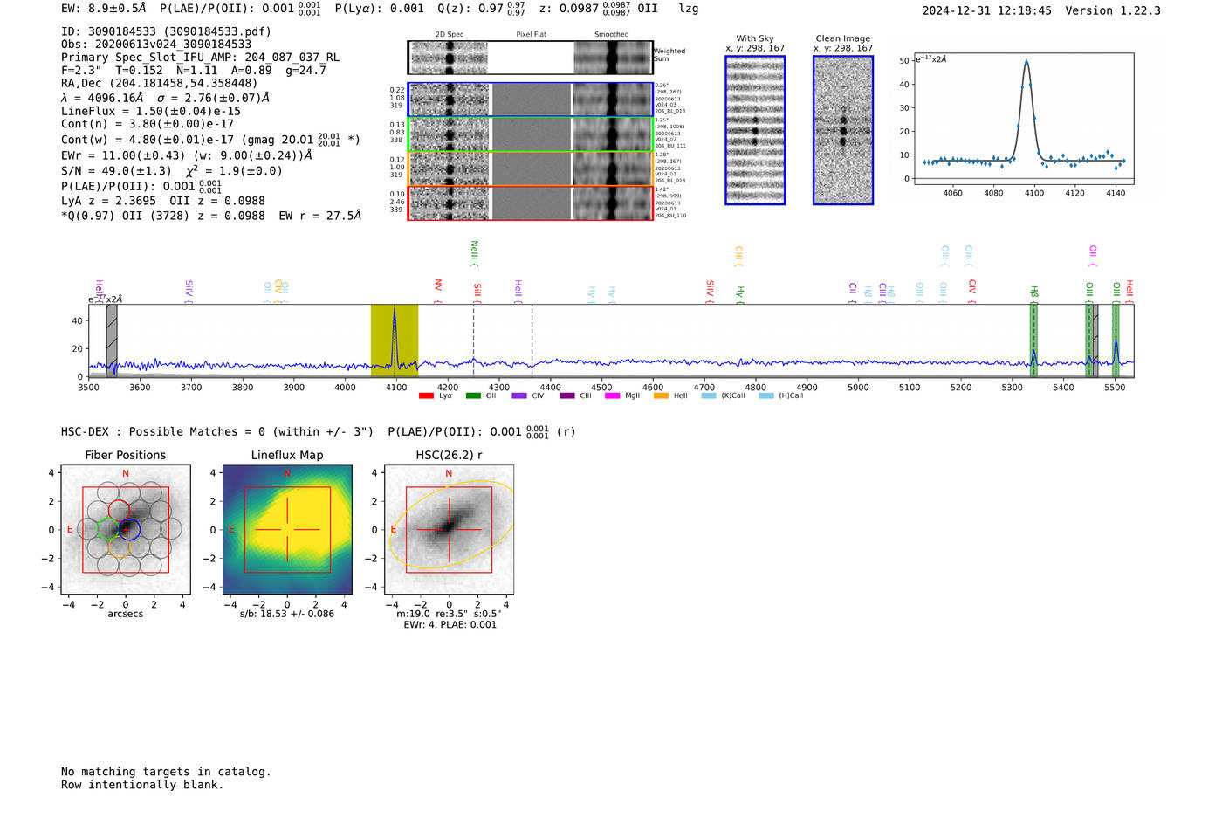
Task: Click the *Q(0.97) OII (3728) line
Action: (211, 216)
